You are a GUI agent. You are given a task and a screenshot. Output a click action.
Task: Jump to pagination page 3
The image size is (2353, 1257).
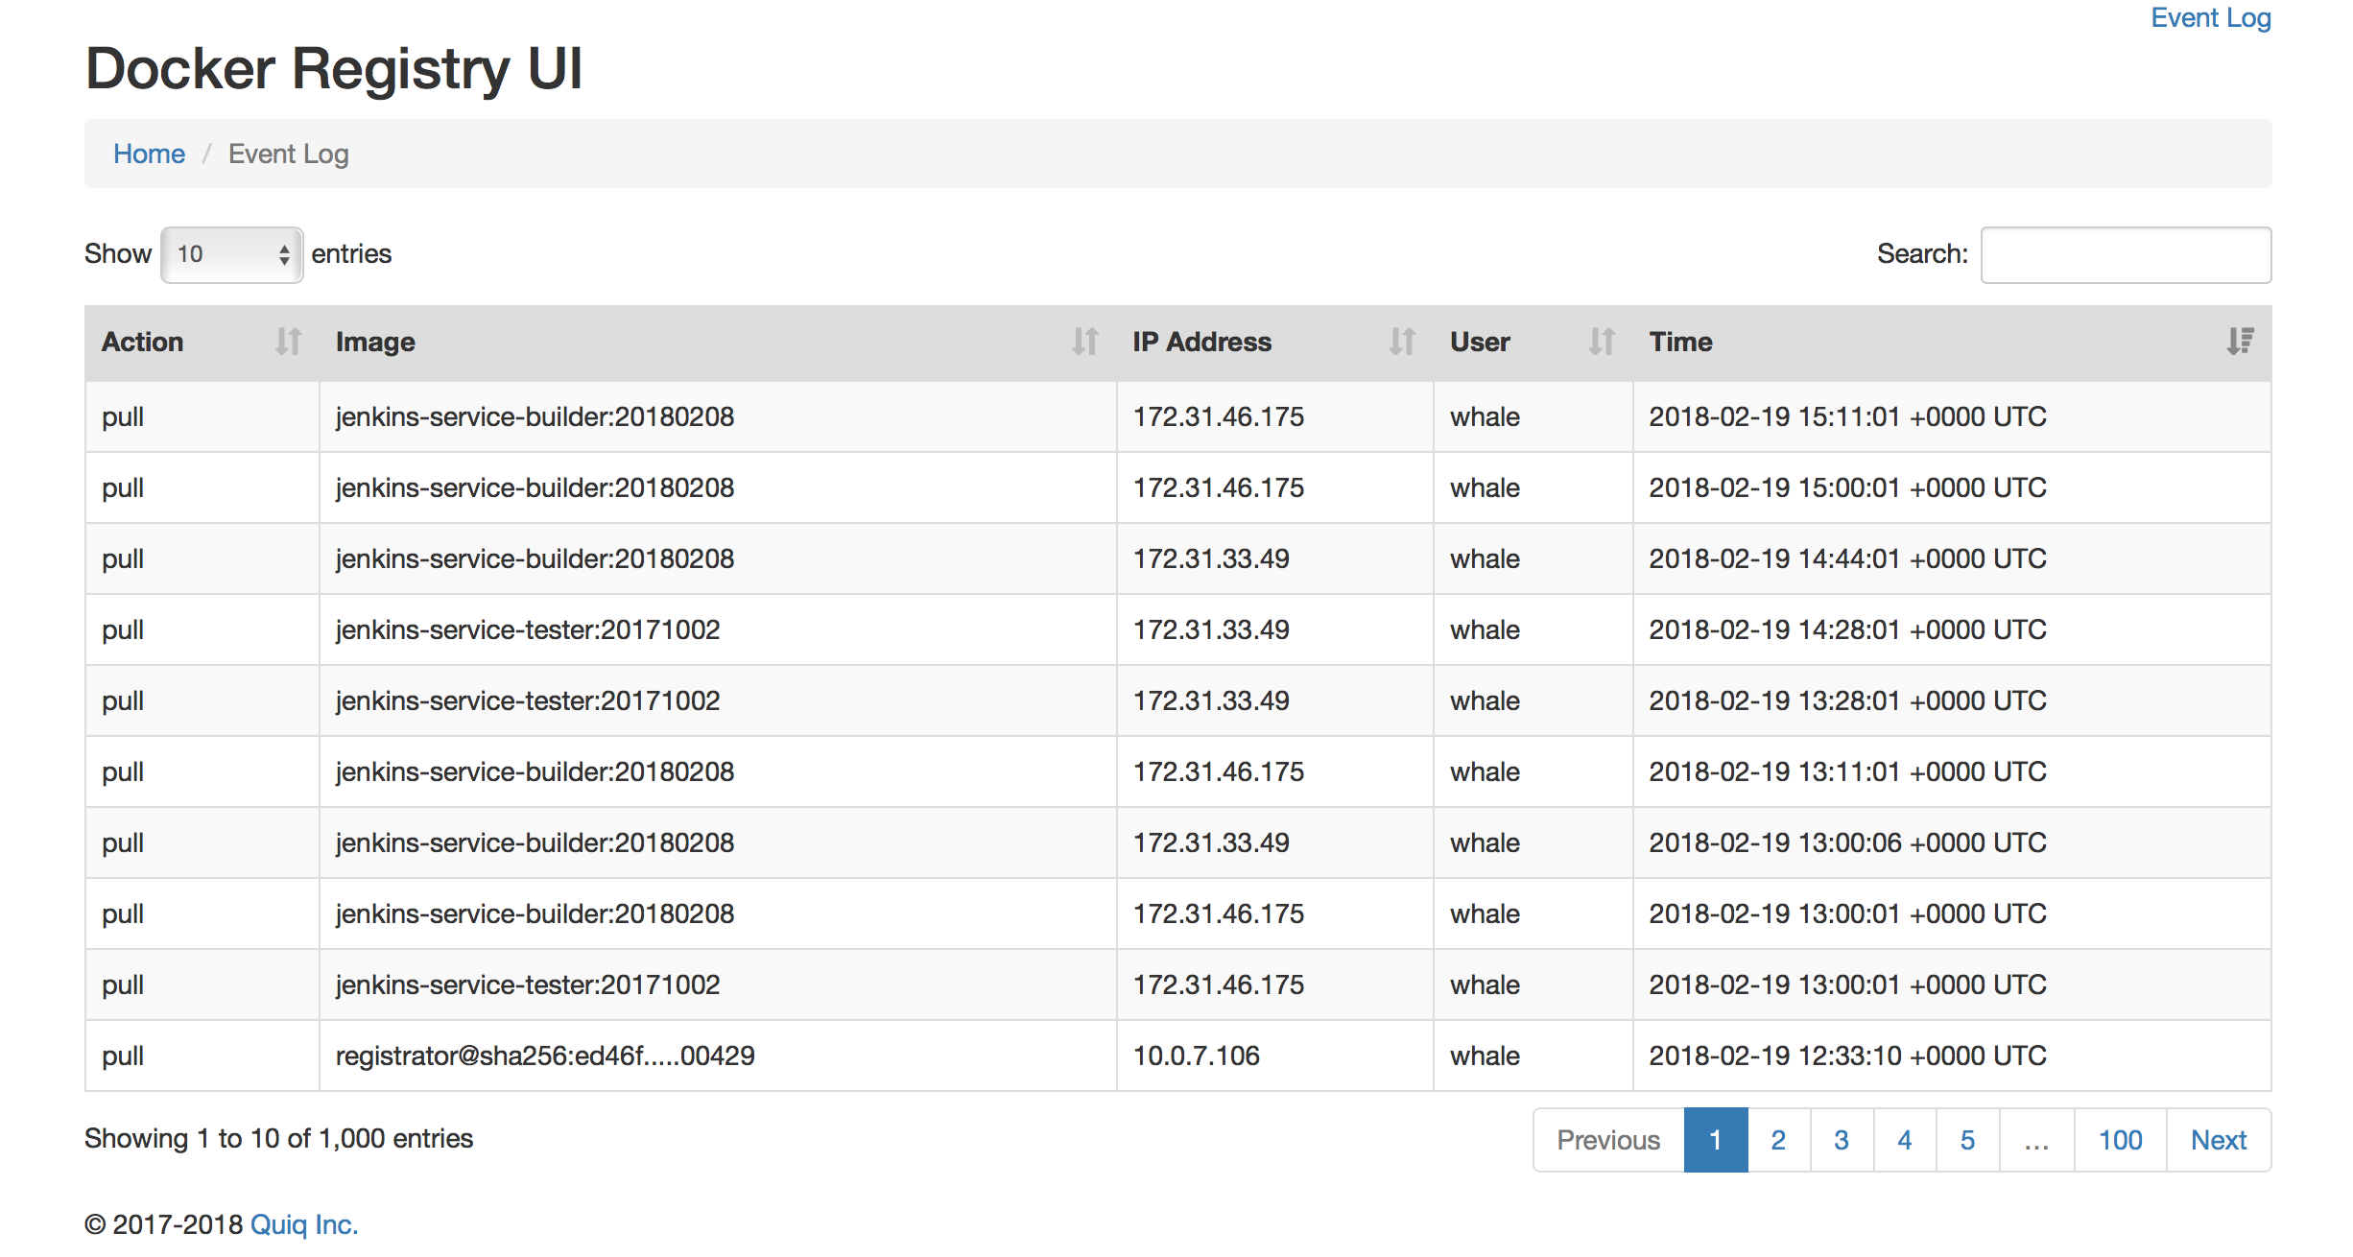[x=1841, y=1140]
